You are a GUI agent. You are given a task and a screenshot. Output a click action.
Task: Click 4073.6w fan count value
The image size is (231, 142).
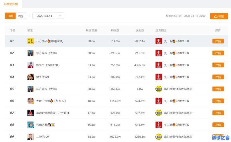coord(115,137)
